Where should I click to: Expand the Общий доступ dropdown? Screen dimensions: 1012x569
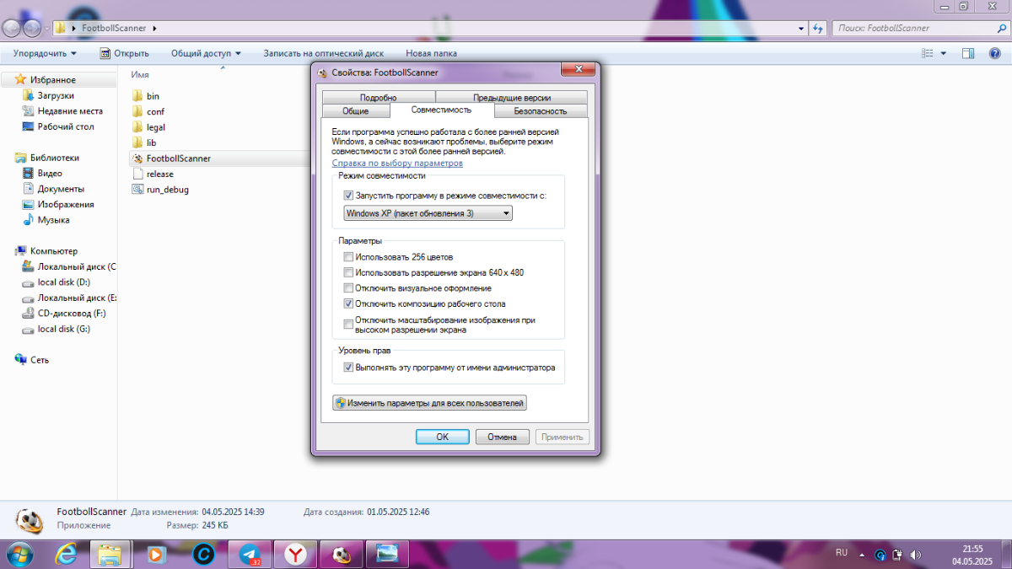tap(206, 53)
